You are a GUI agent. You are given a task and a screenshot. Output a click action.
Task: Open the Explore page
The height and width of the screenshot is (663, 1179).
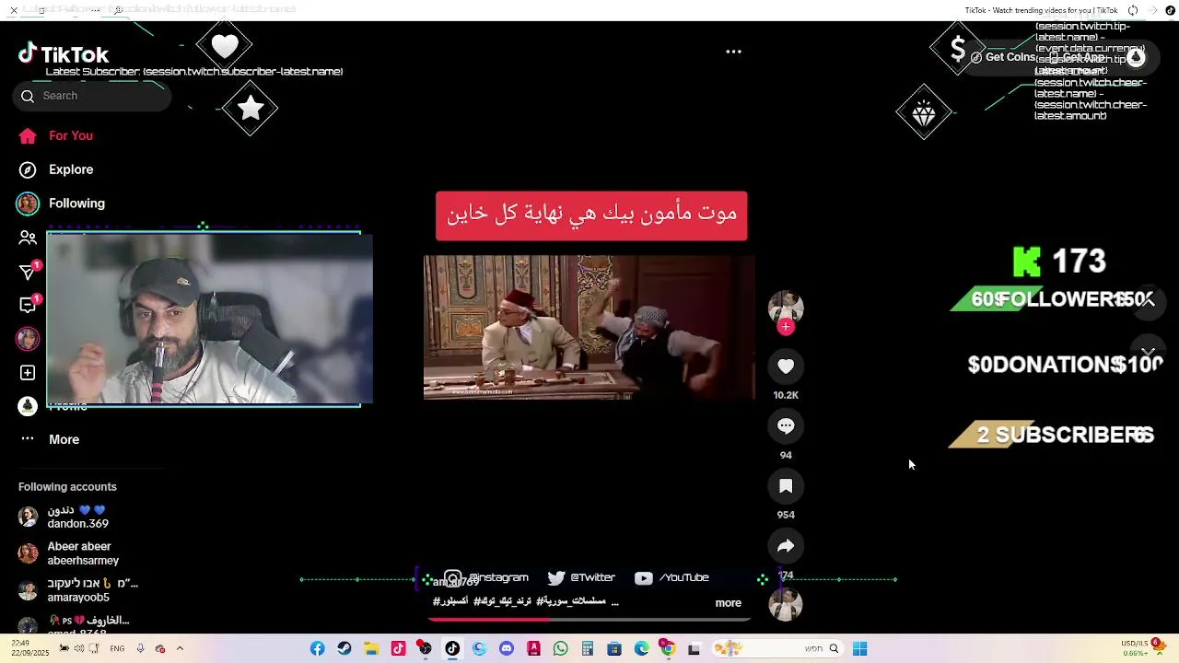(x=55, y=169)
